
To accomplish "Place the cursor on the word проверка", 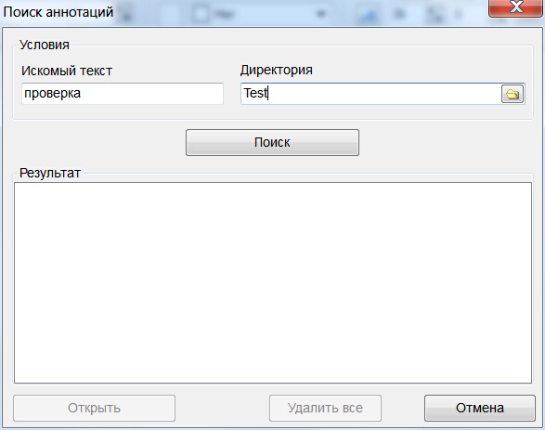I will 53,93.
